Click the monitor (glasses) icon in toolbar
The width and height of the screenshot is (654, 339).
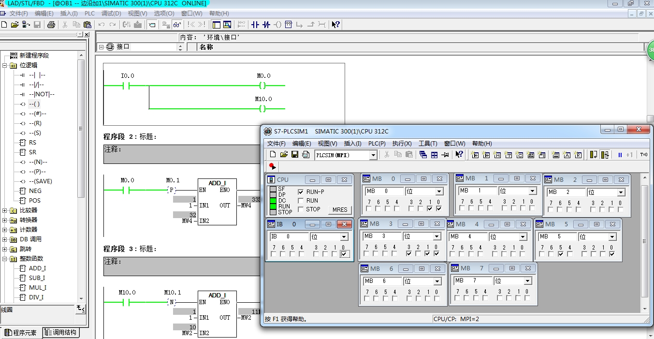coord(177,25)
